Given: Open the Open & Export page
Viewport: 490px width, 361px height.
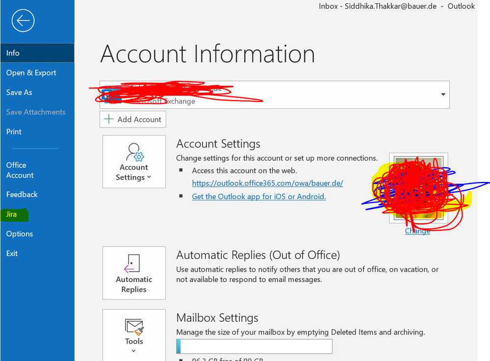Looking at the screenshot, I should (x=37, y=73).
